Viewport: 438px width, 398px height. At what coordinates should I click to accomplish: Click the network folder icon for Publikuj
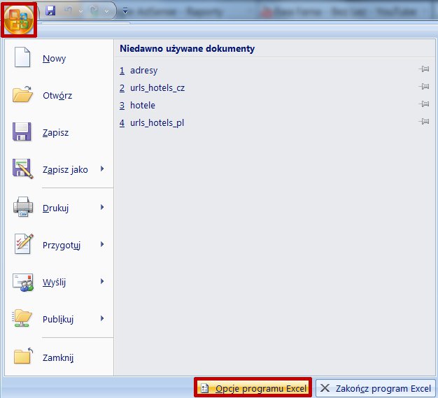coord(22,318)
